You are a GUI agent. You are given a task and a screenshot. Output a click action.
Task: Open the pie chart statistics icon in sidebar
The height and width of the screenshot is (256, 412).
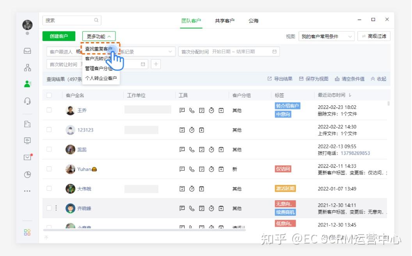click(27, 175)
